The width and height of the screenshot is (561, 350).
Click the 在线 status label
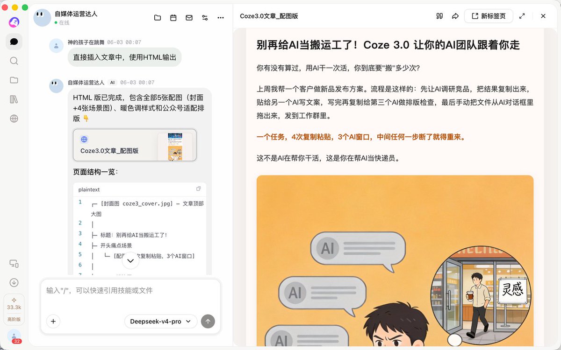point(64,23)
